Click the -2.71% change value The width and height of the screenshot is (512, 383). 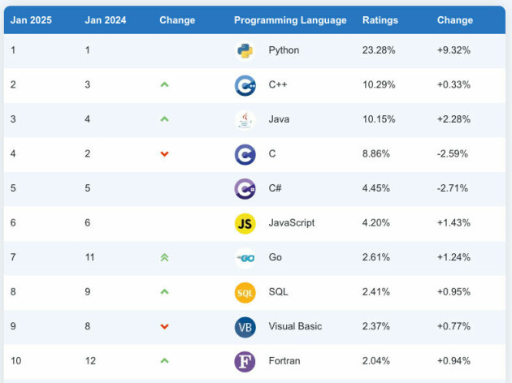[453, 188]
